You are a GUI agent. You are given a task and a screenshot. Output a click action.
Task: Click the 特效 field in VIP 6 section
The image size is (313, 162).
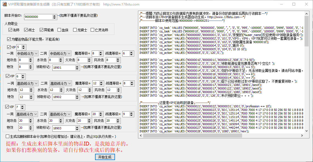coord(24,97)
